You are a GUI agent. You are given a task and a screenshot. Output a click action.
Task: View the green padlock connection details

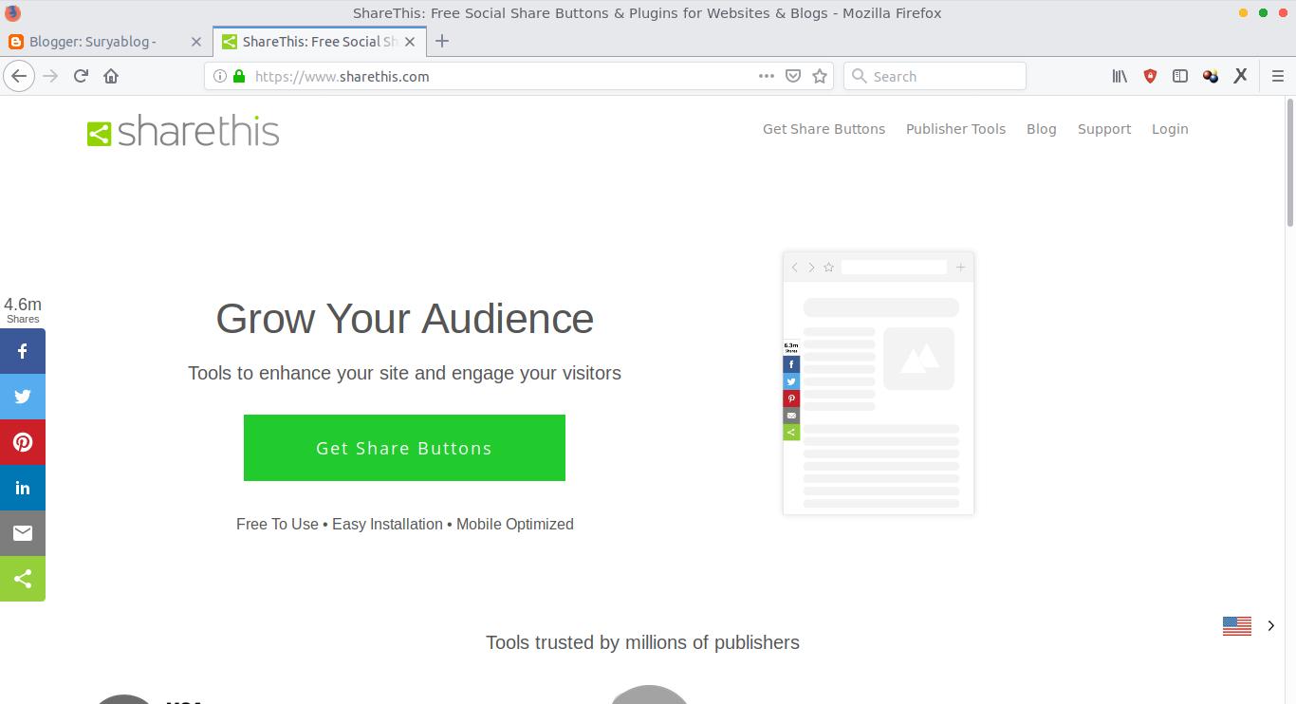click(x=239, y=76)
